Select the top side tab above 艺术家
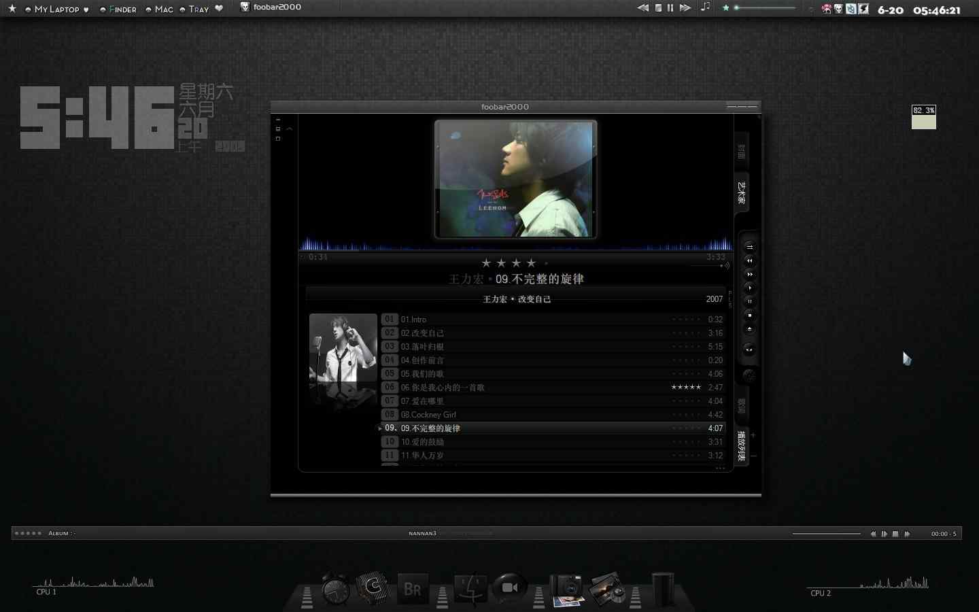979x612 pixels. click(742, 152)
